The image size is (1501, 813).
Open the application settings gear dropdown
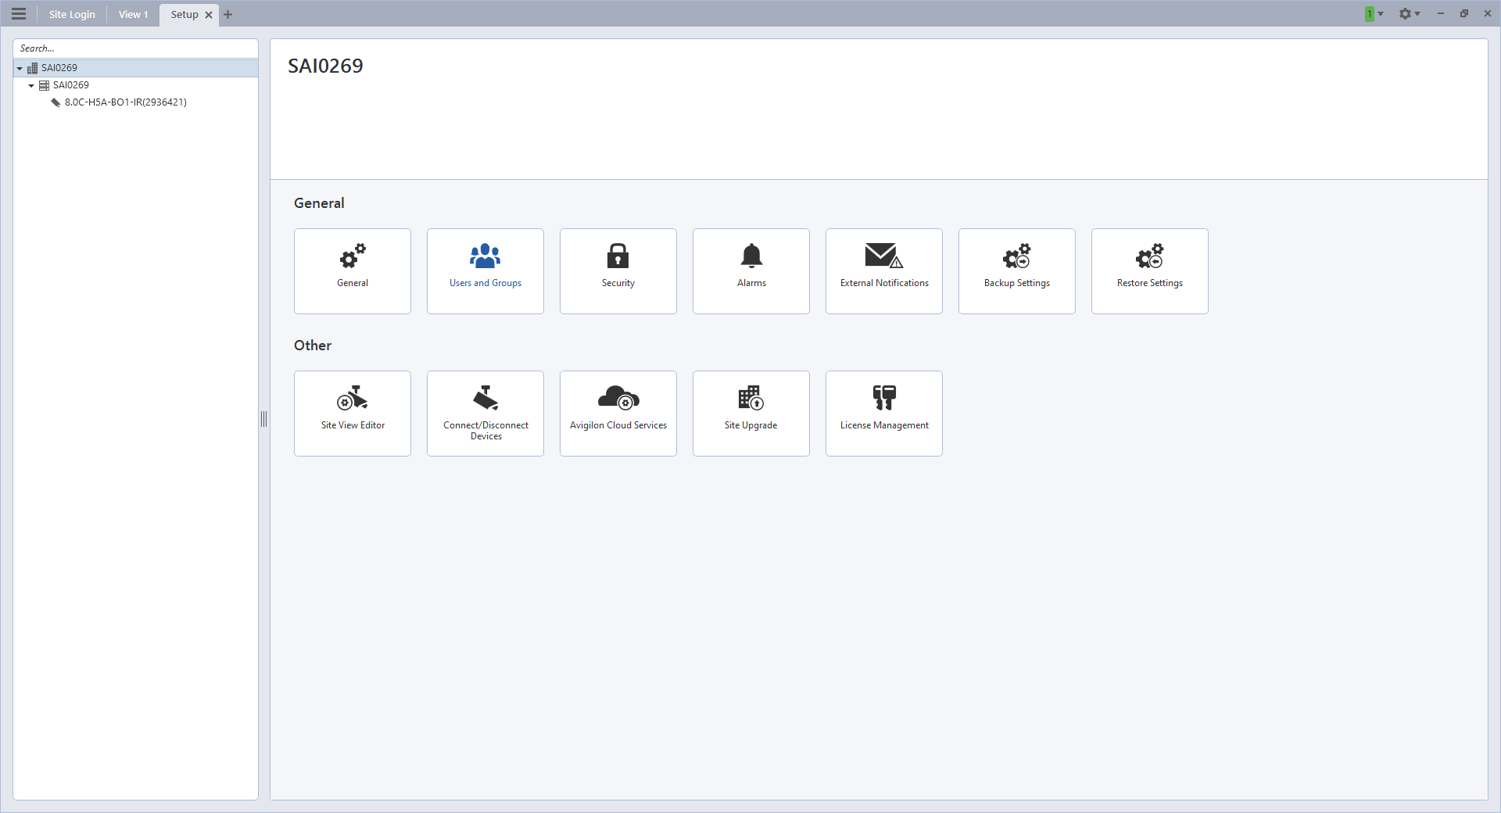click(x=1410, y=13)
